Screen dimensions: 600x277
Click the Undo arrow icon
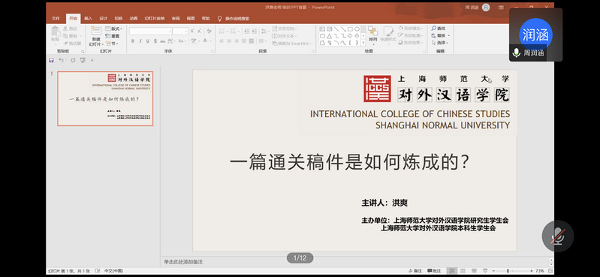61,60
